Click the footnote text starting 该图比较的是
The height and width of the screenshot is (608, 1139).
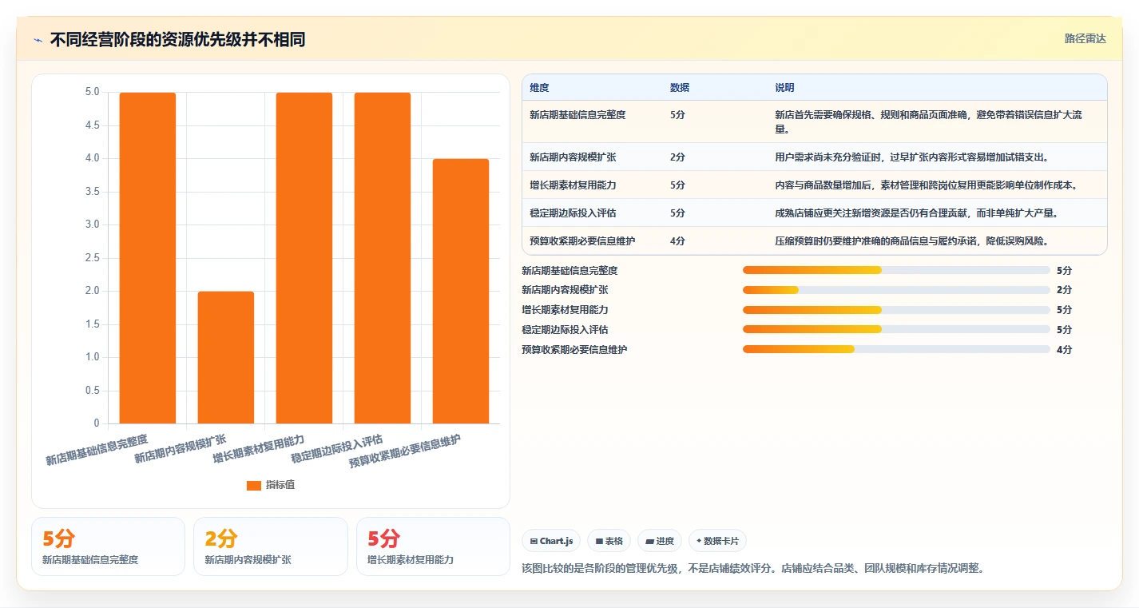point(752,569)
